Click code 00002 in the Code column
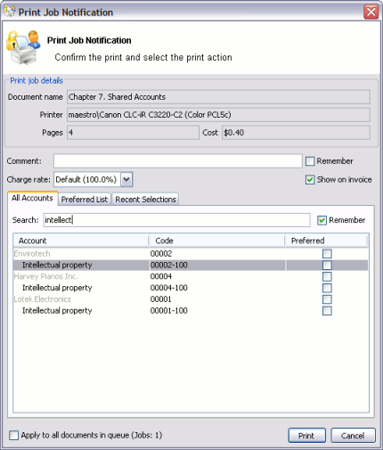The width and height of the screenshot is (383, 450). (161, 254)
